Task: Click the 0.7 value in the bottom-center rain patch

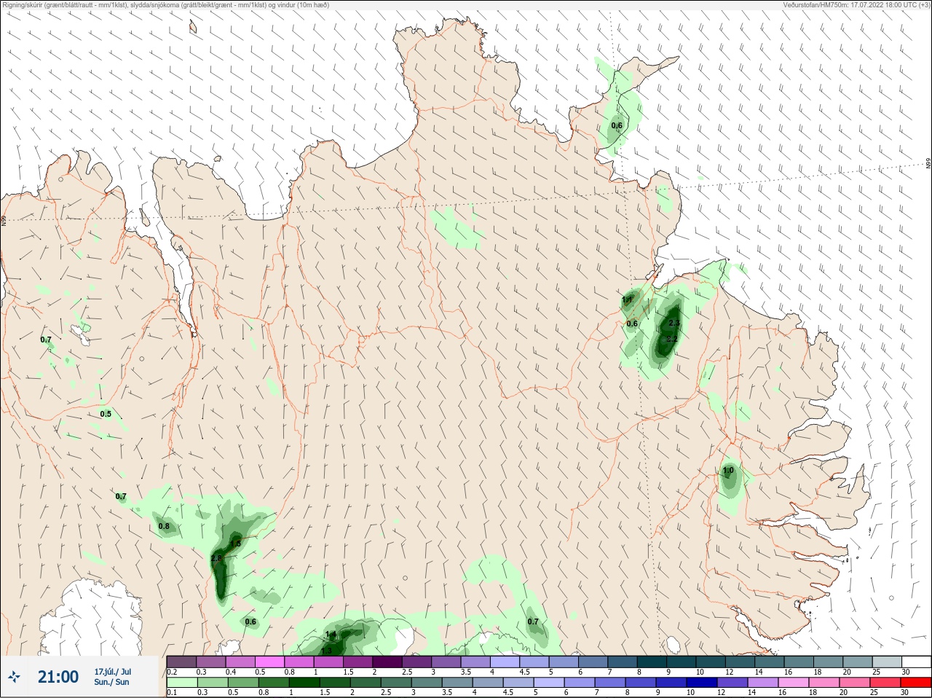Action: pos(533,621)
